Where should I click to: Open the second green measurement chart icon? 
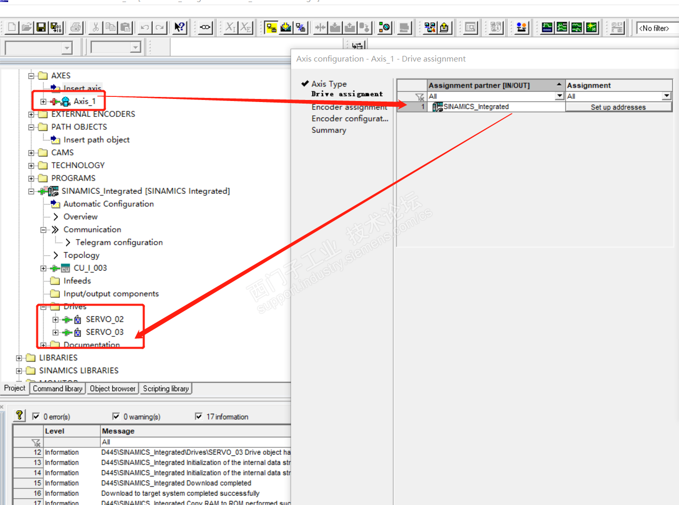coord(562,27)
